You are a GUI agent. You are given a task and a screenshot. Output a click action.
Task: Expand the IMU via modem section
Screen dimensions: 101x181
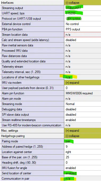[x=83, y=83]
